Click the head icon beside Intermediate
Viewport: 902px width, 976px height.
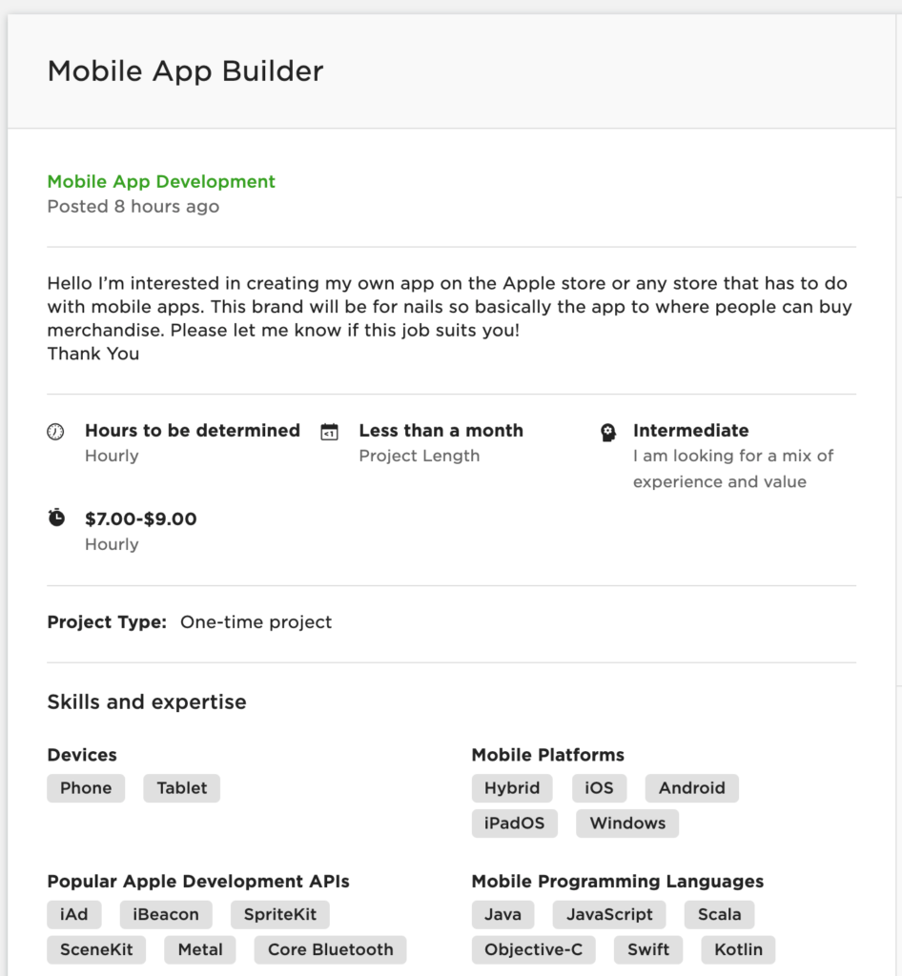coord(608,433)
